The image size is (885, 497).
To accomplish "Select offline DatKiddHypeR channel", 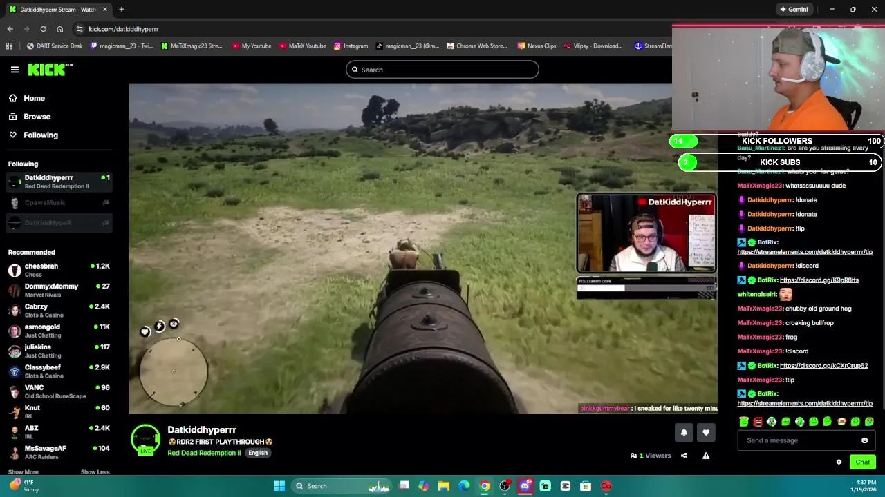I will tap(59, 222).
